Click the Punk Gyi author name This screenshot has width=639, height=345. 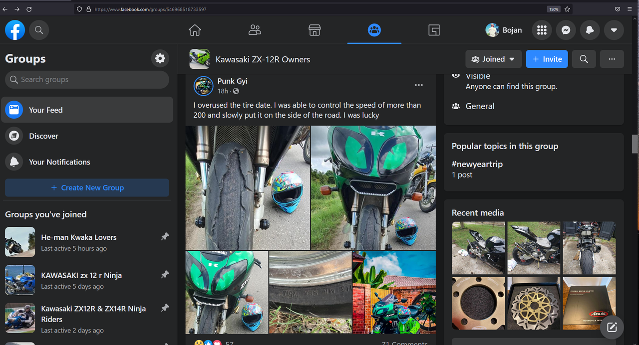pyautogui.click(x=232, y=81)
